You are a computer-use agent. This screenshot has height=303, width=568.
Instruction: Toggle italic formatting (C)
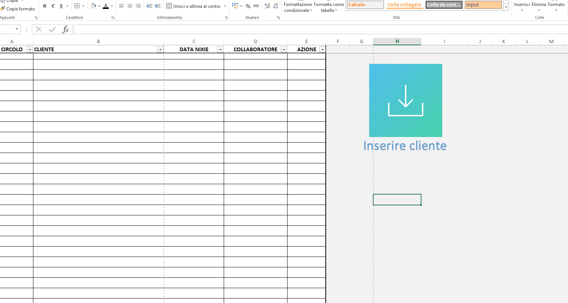point(53,6)
